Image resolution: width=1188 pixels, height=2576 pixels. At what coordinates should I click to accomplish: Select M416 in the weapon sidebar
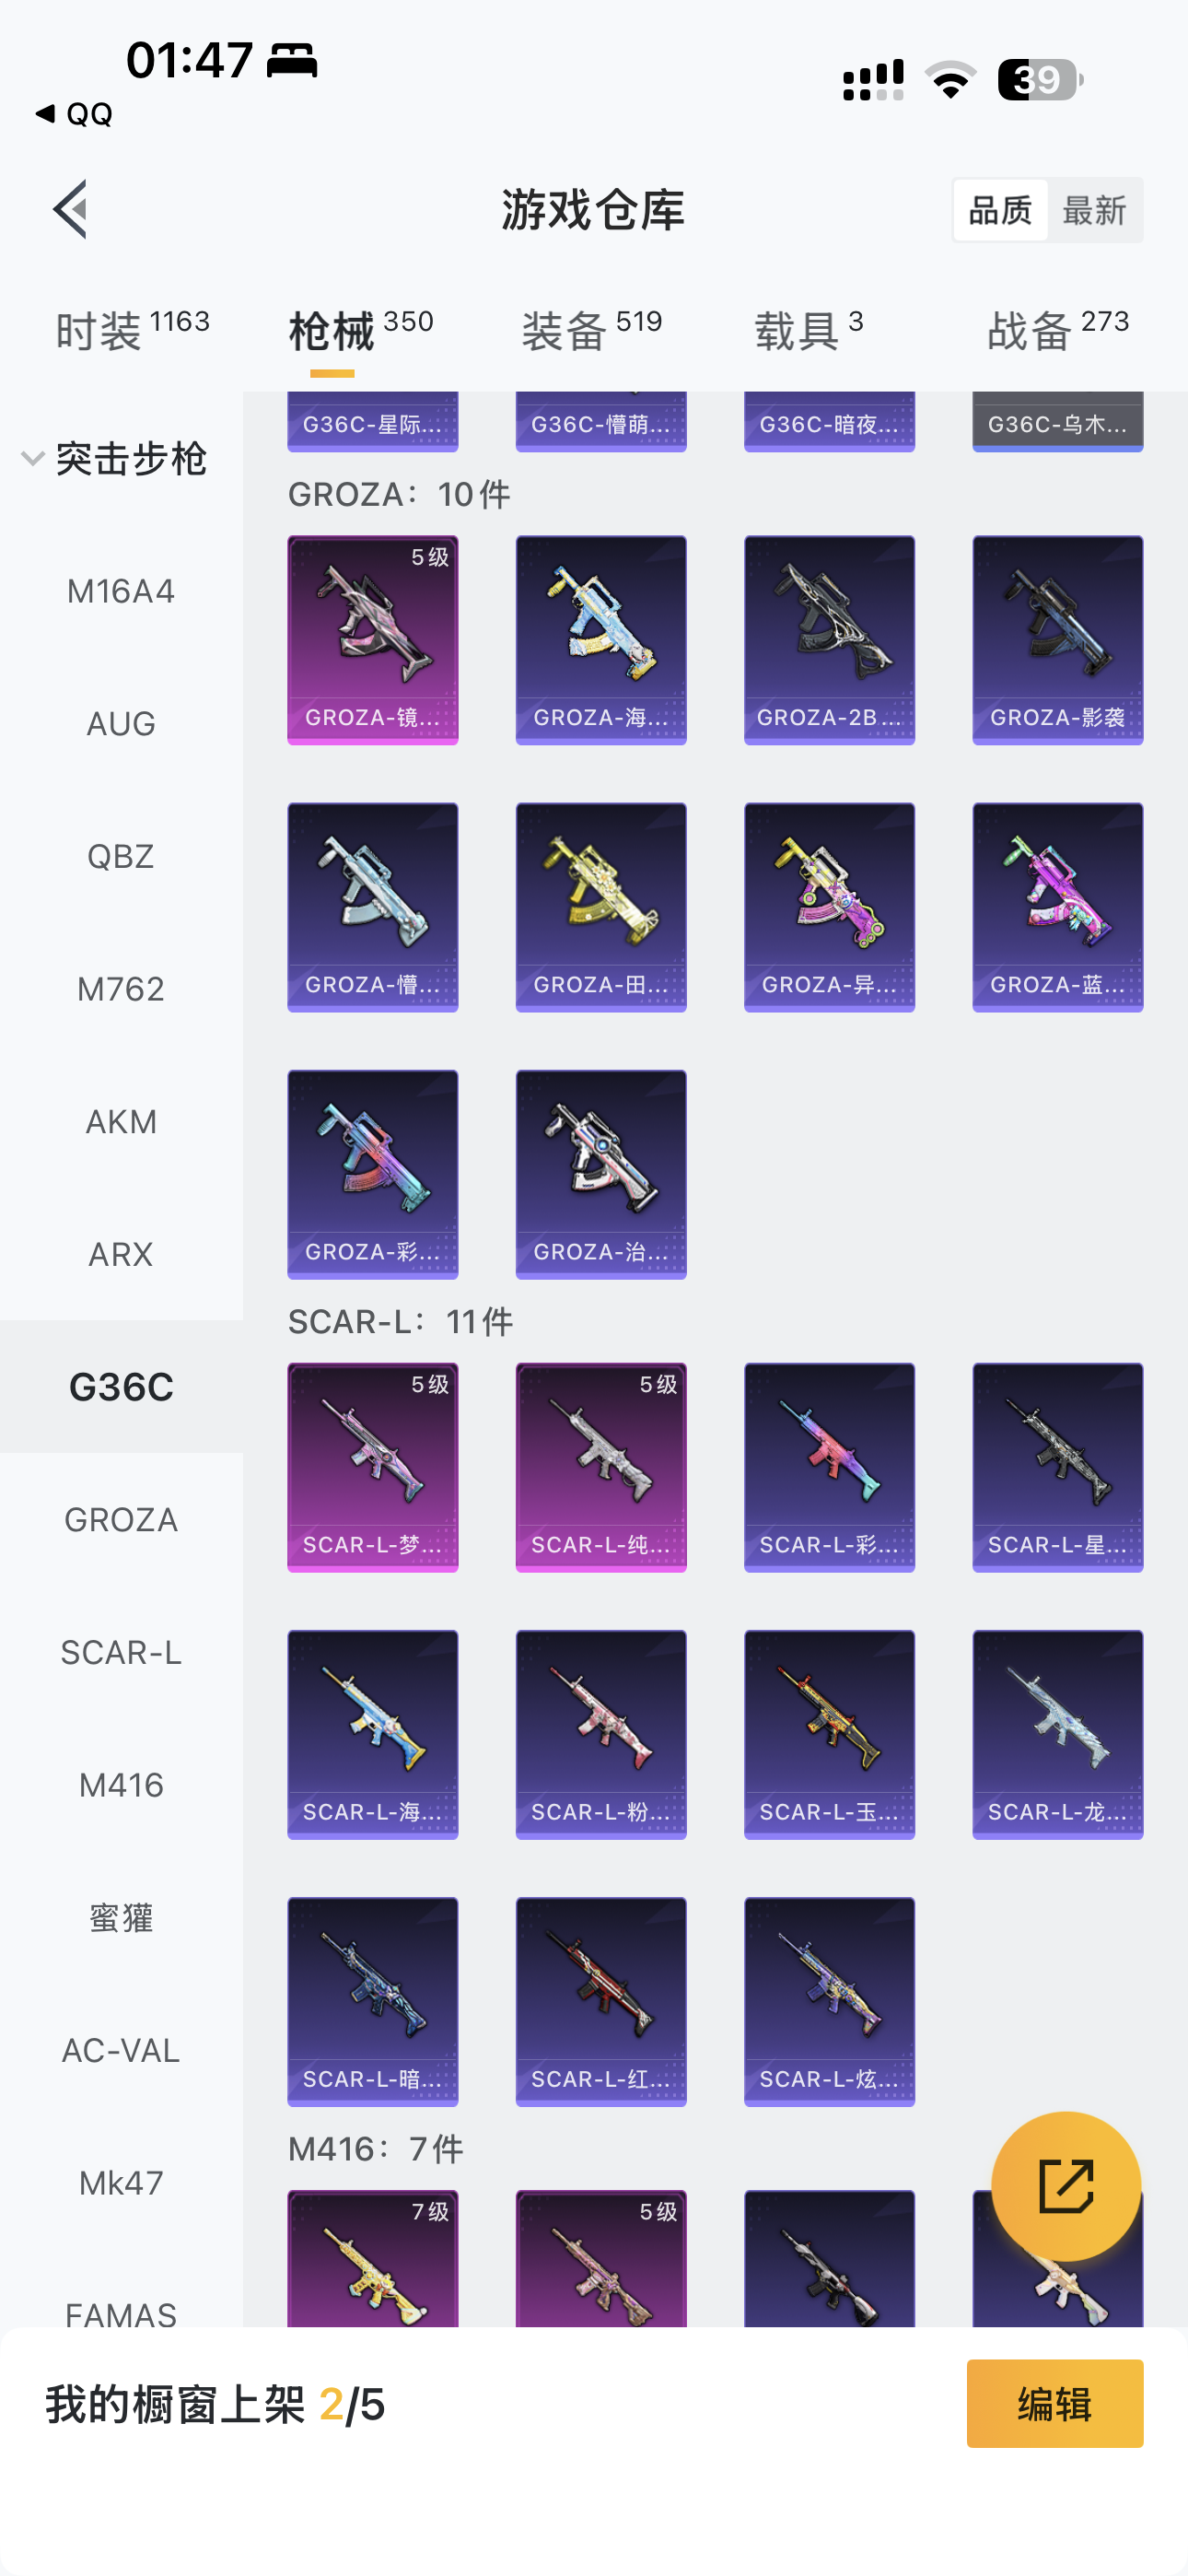coord(121,1785)
